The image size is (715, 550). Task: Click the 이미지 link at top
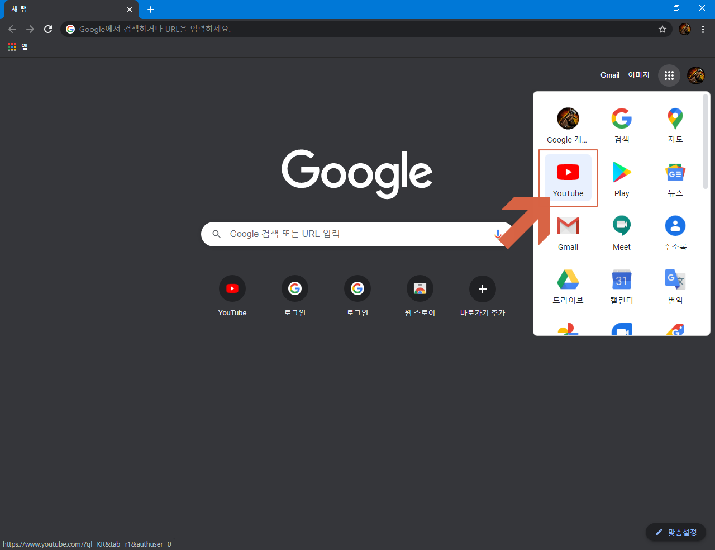point(638,75)
